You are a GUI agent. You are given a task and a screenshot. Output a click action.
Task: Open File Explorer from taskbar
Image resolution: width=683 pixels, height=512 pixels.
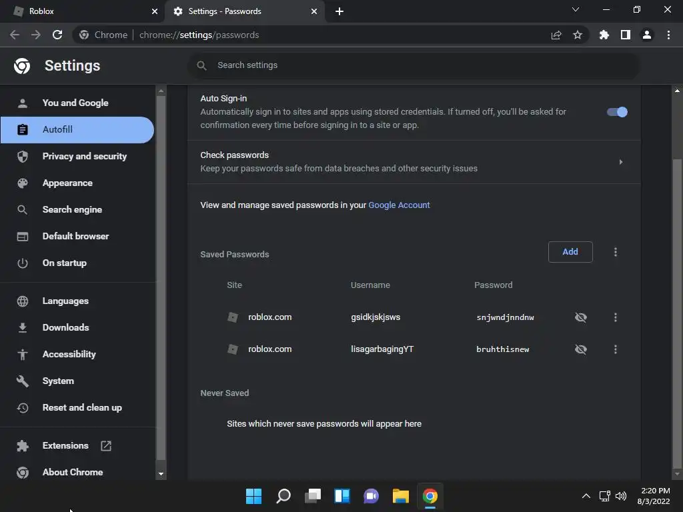click(401, 496)
